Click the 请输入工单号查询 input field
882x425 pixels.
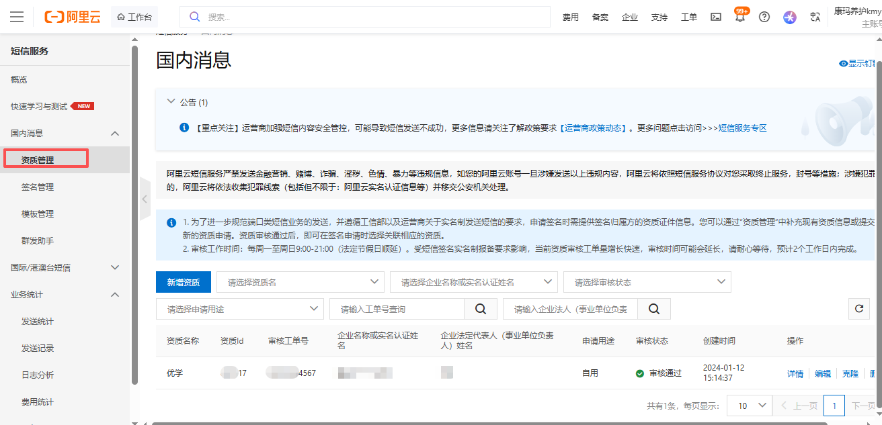point(397,308)
